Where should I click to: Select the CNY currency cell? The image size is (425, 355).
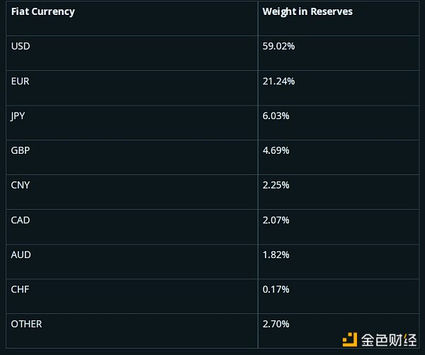[21, 185]
